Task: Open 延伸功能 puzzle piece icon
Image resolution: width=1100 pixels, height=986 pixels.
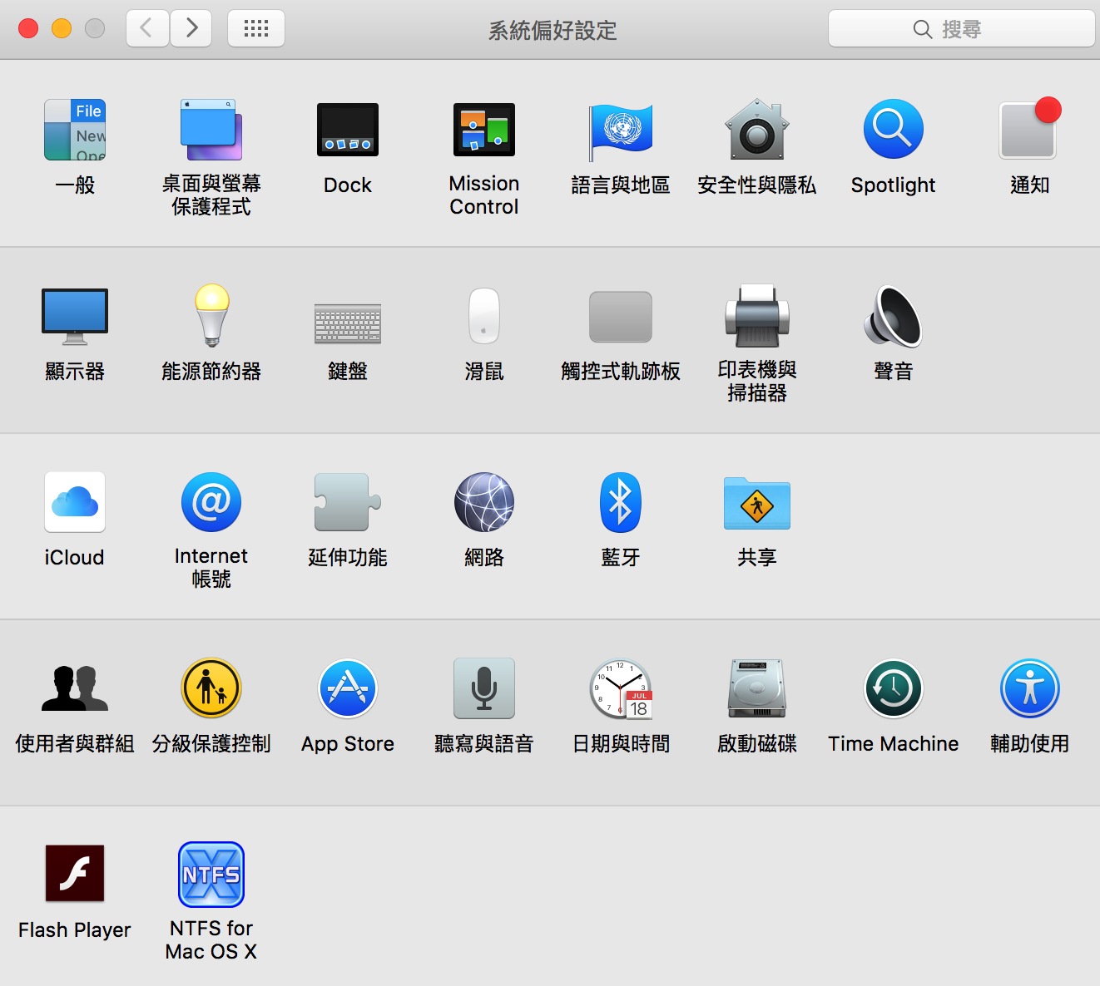Action: pyautogui.click(x=348, y=502)
